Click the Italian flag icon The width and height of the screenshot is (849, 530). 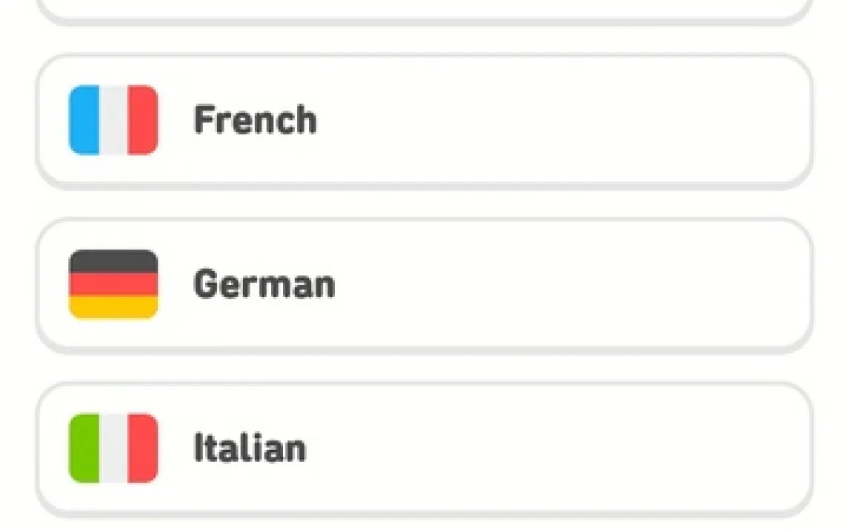[113, 448]
